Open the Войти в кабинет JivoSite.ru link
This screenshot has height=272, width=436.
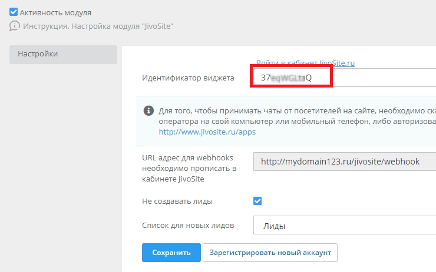pos(305,62)
